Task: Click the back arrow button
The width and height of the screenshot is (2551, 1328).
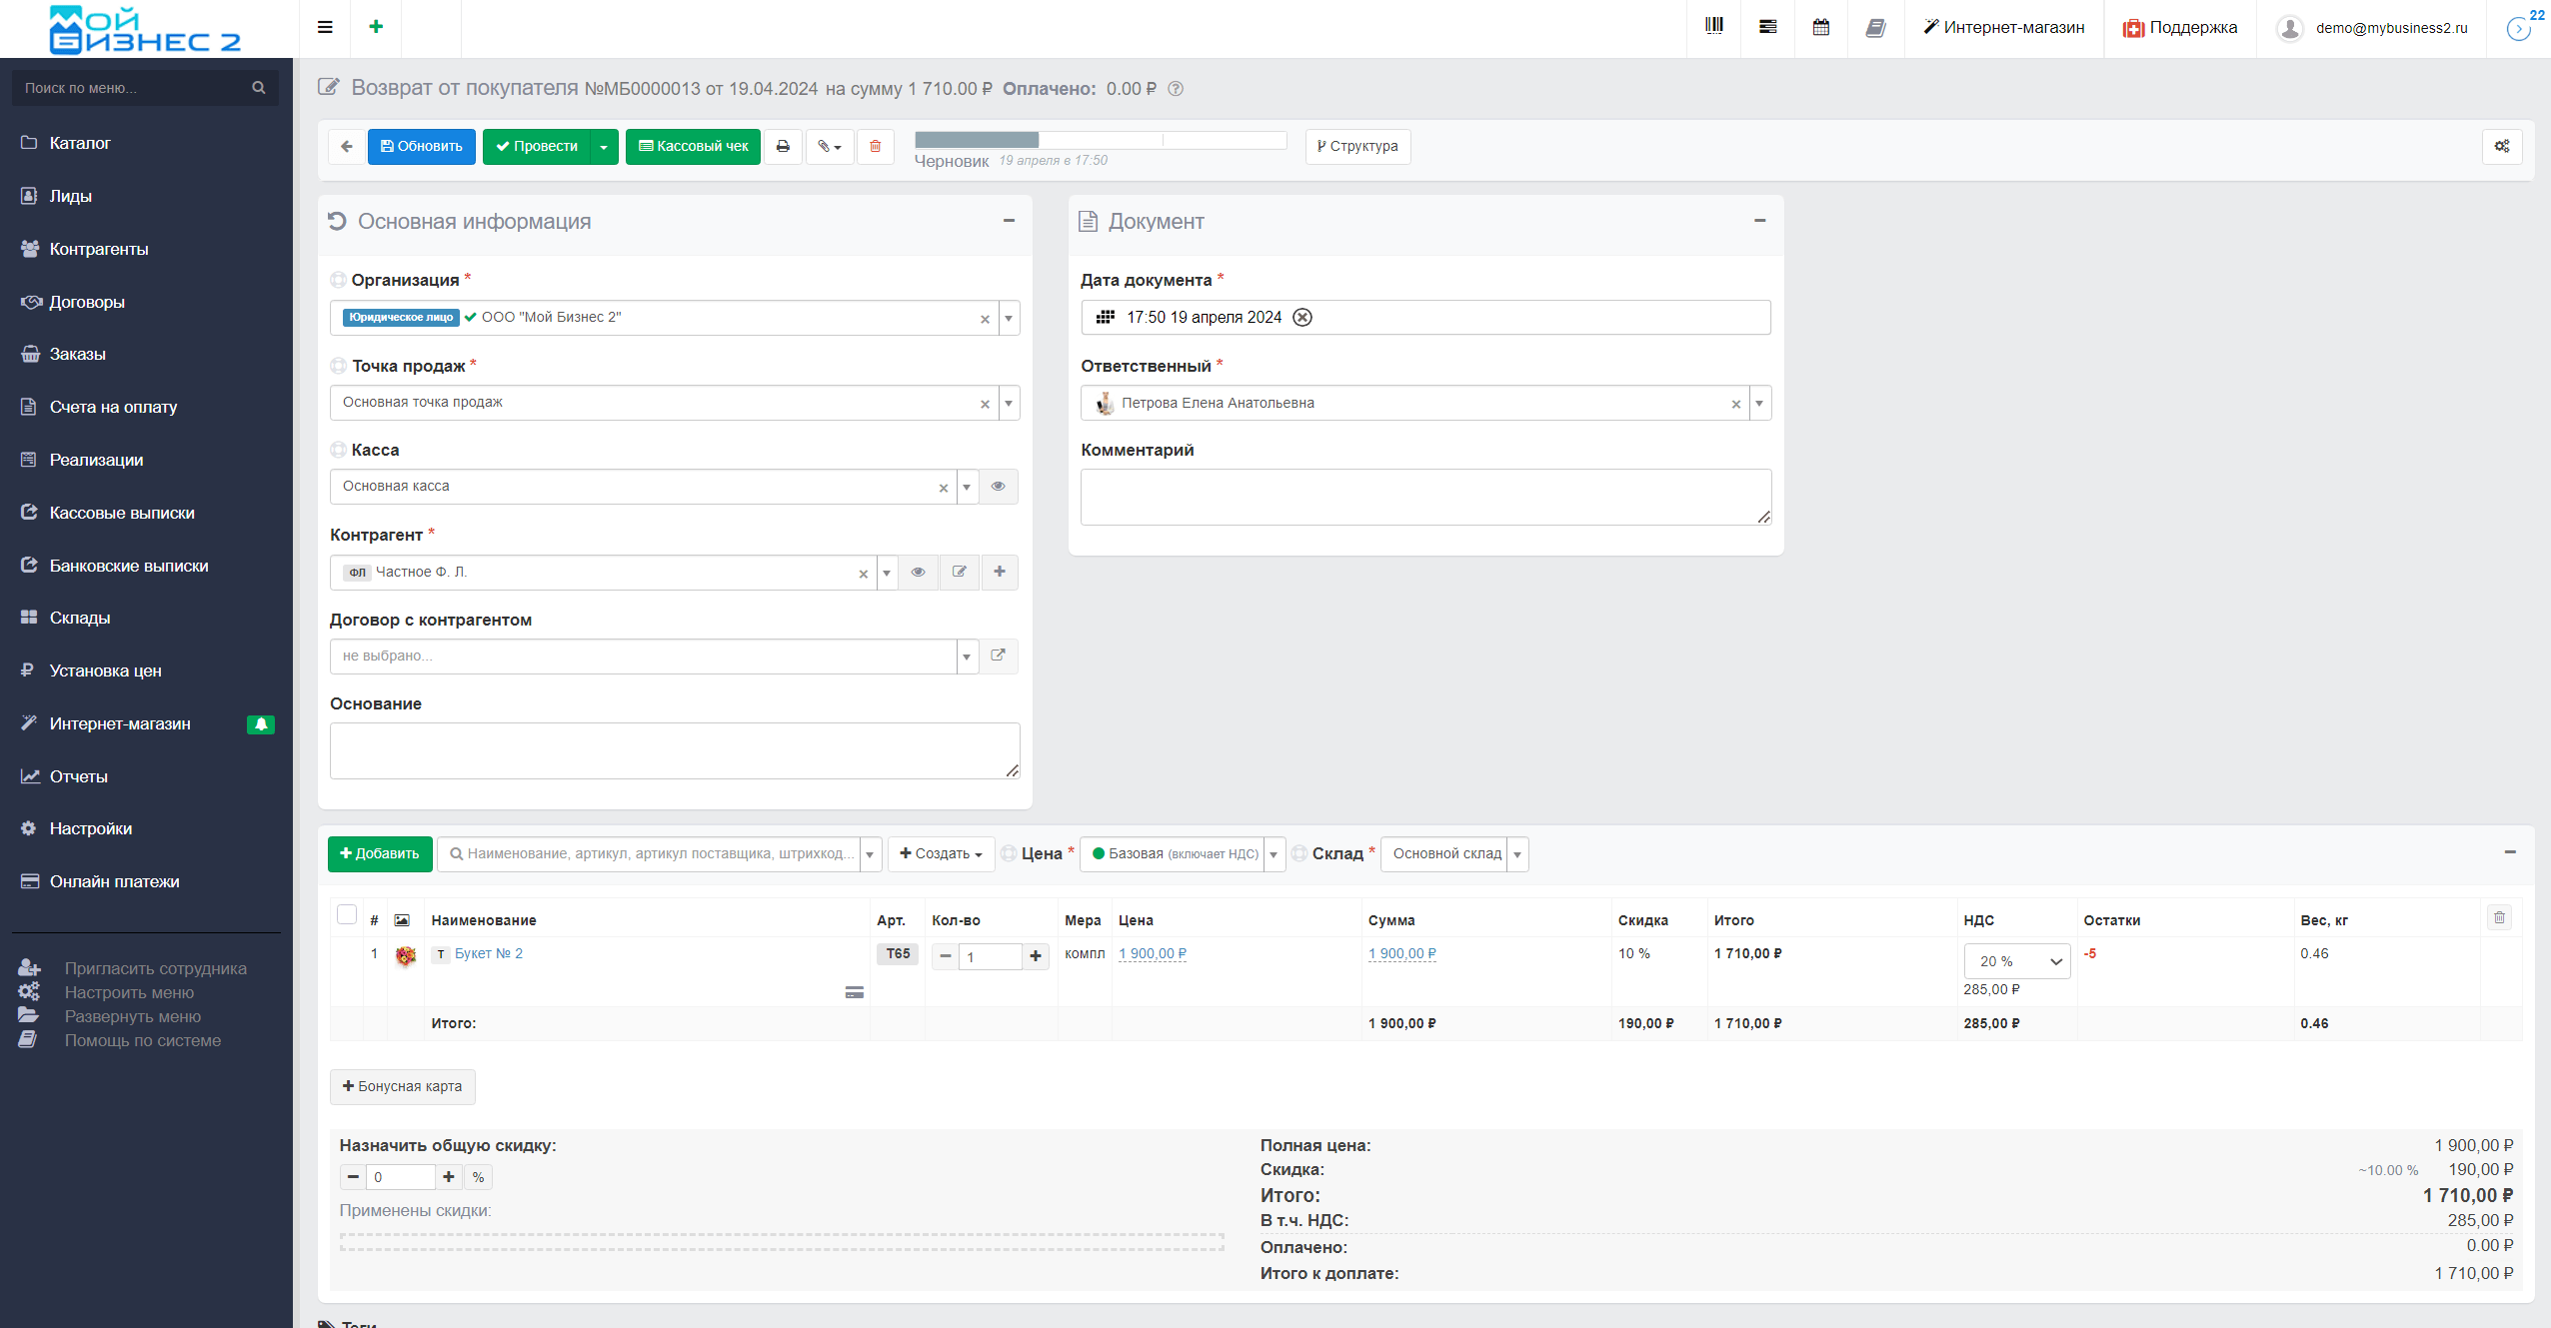Action: [x=347, y=146]
